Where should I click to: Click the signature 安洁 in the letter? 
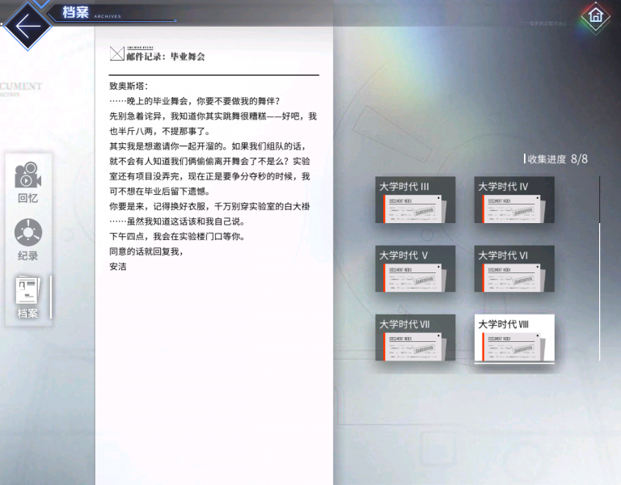[x=118, y=267]
